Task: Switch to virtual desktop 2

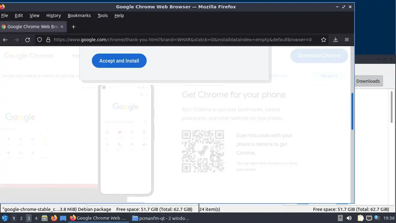Action: (x=21, y=218)
